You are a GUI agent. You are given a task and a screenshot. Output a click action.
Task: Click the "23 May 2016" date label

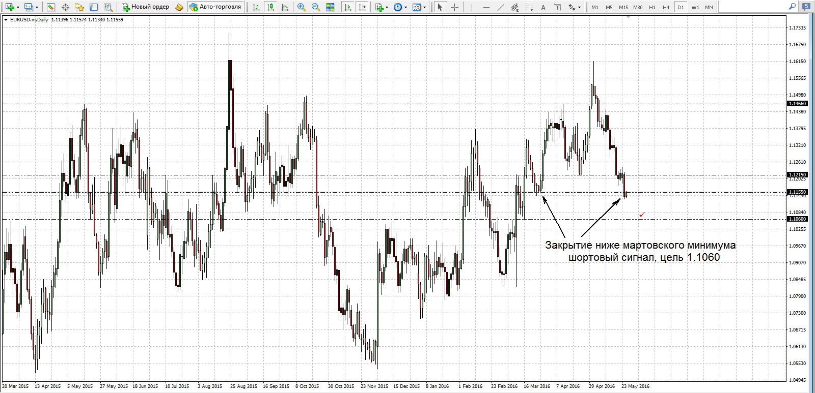coord(635,386)
